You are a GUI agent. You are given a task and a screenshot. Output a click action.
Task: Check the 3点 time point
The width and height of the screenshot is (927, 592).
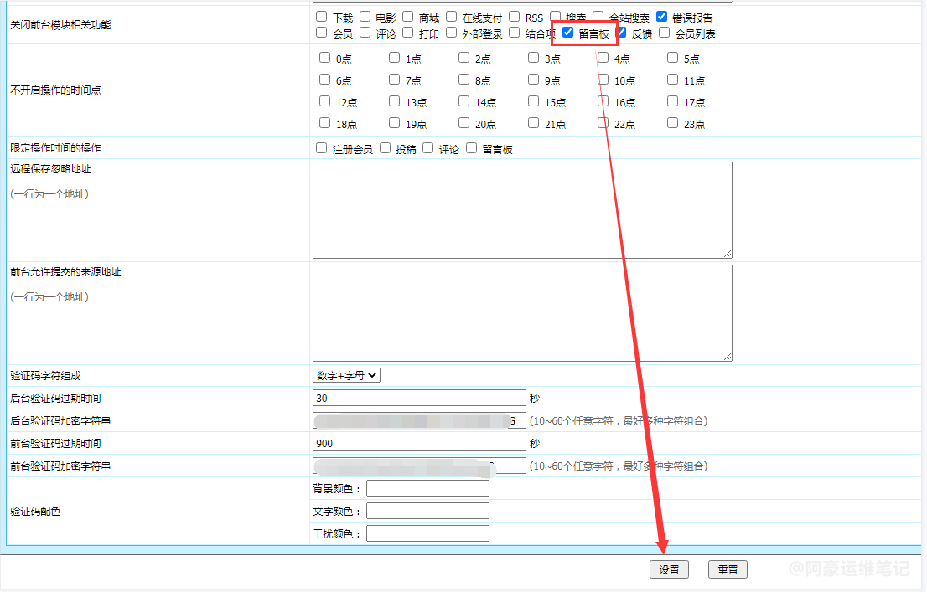pyautogui.click(x=533, y=57)
